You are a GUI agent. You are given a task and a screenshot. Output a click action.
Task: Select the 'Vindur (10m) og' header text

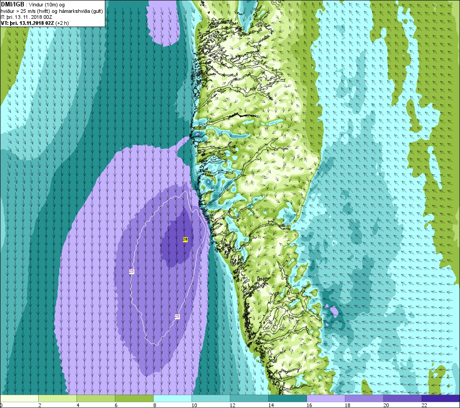tap(47, 5)
